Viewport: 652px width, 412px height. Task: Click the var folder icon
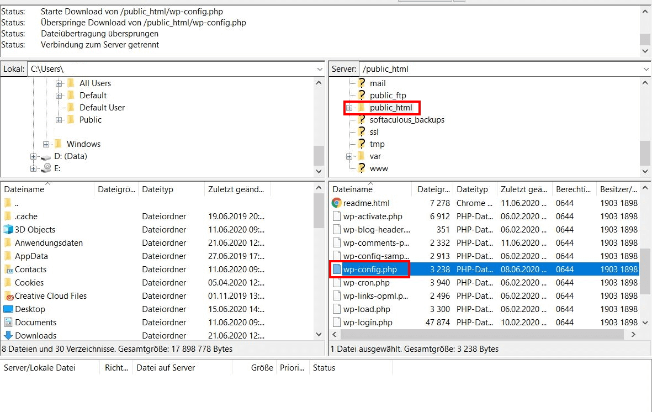click(x=362, y=156)
